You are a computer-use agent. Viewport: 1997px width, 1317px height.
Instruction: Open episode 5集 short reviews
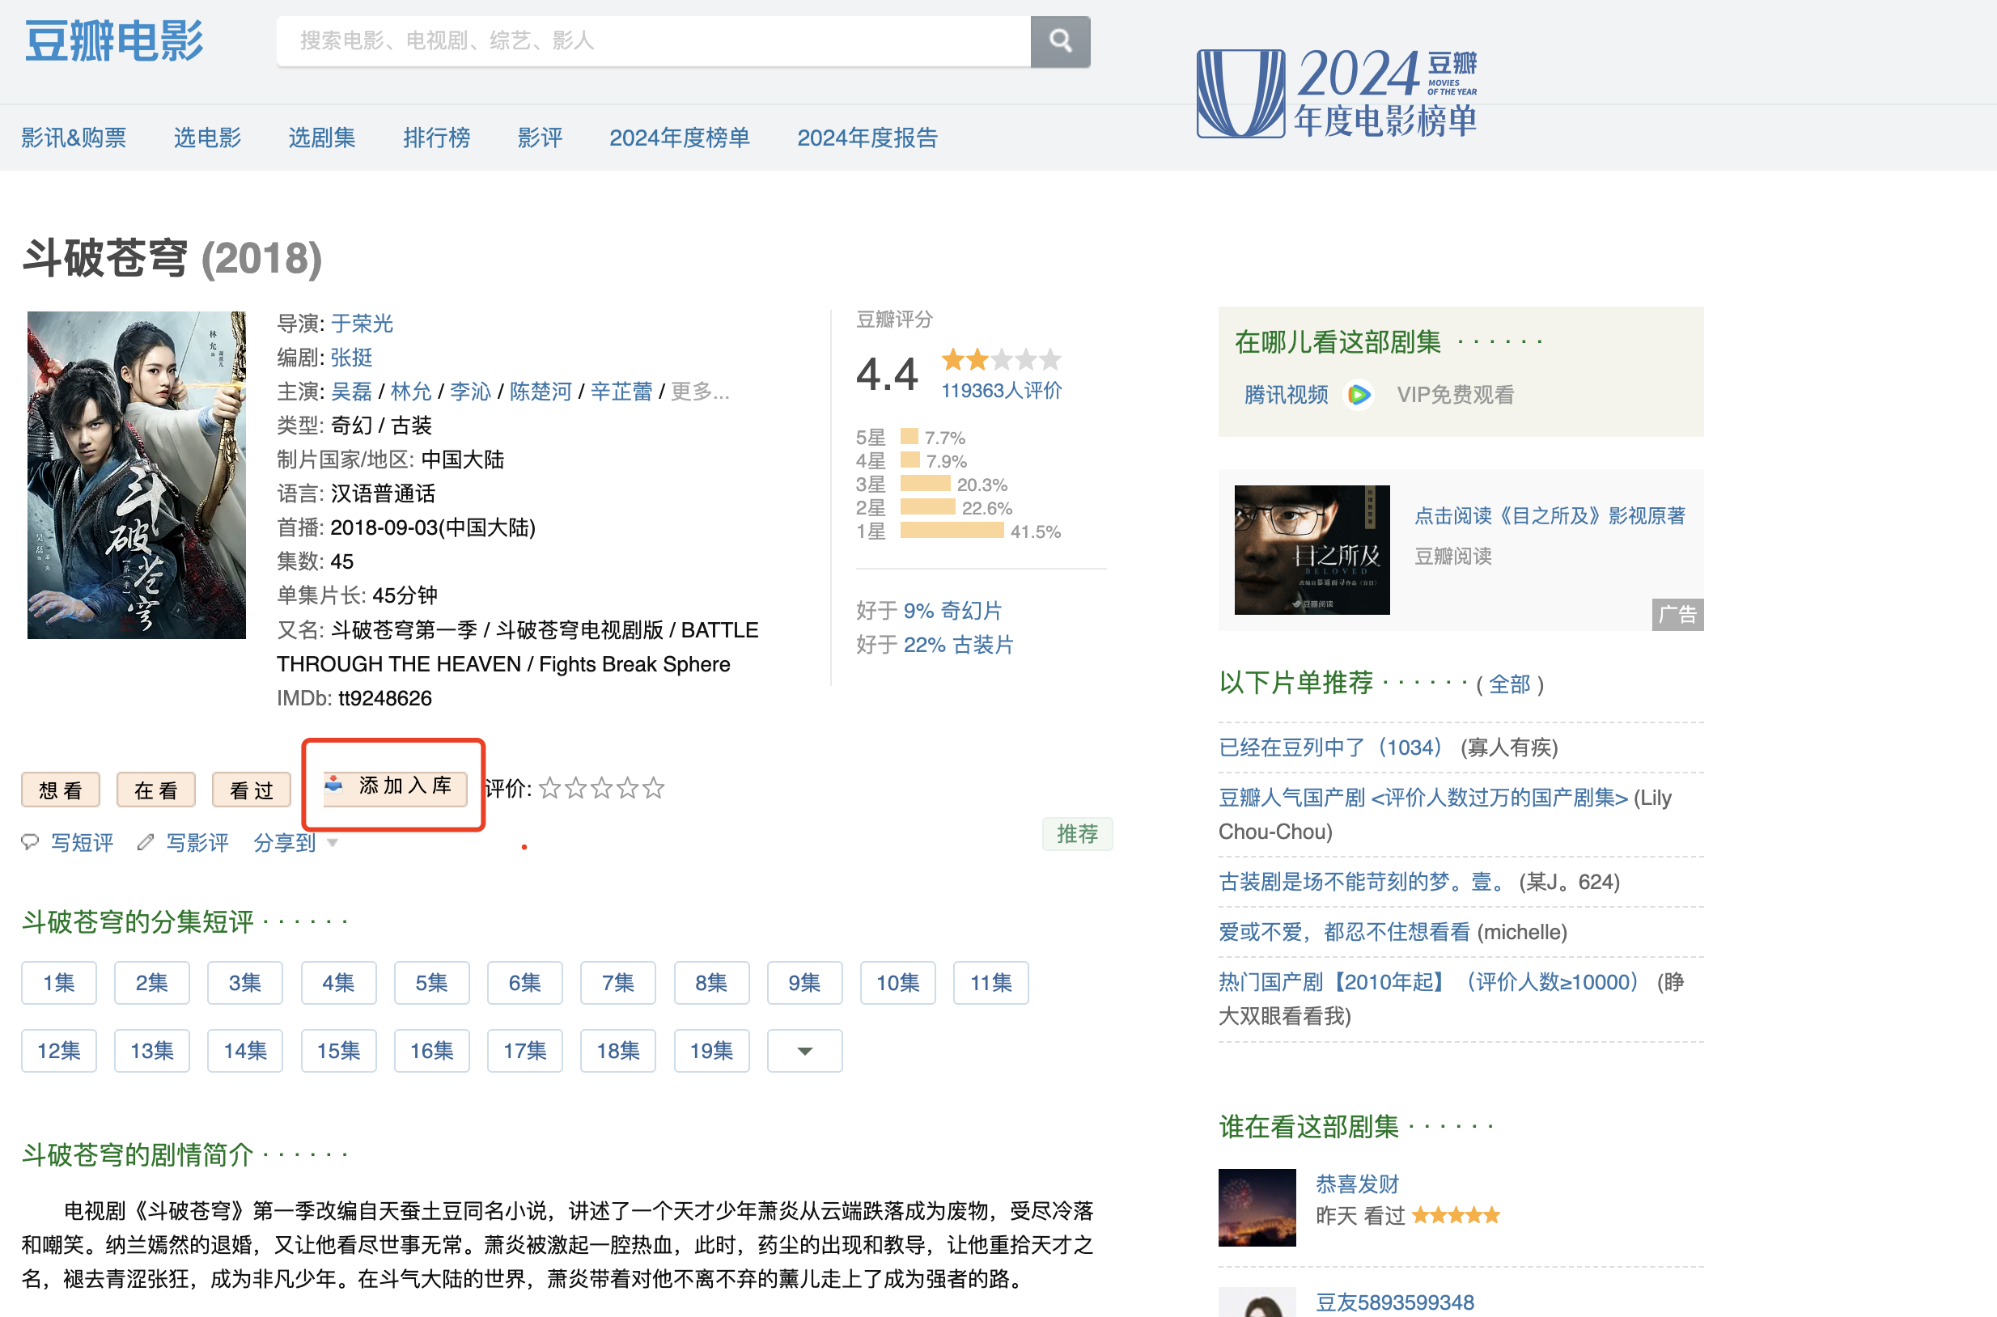[x=432, y=983]
